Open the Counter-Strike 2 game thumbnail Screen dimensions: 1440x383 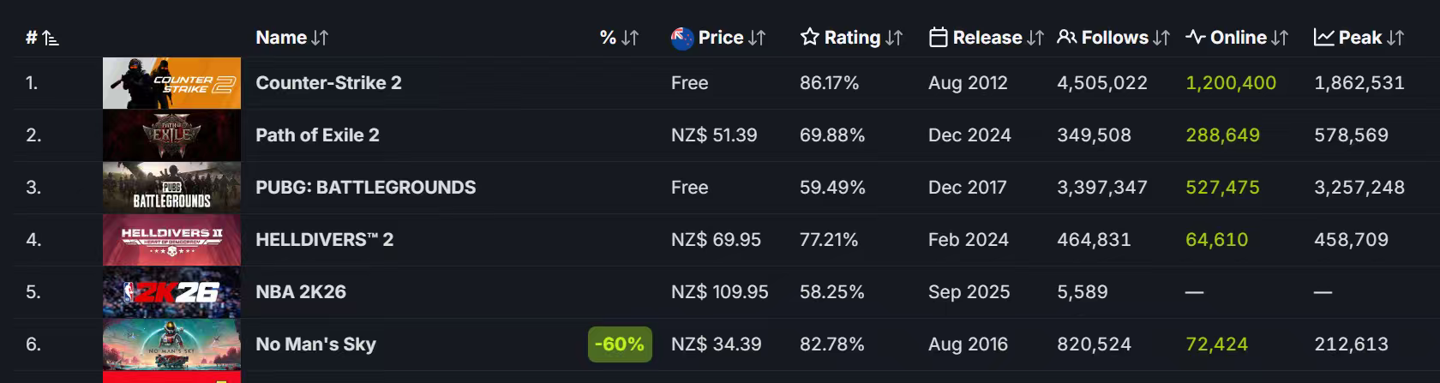[x=171, y=83]
